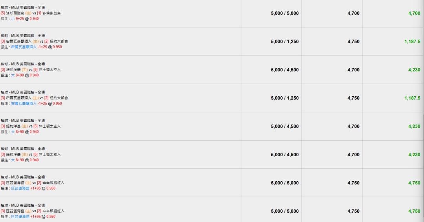Viewport: 424px width, 222px height.
Task: Click the black 4,750 value in second Brewers row
Action: [353, 98]
